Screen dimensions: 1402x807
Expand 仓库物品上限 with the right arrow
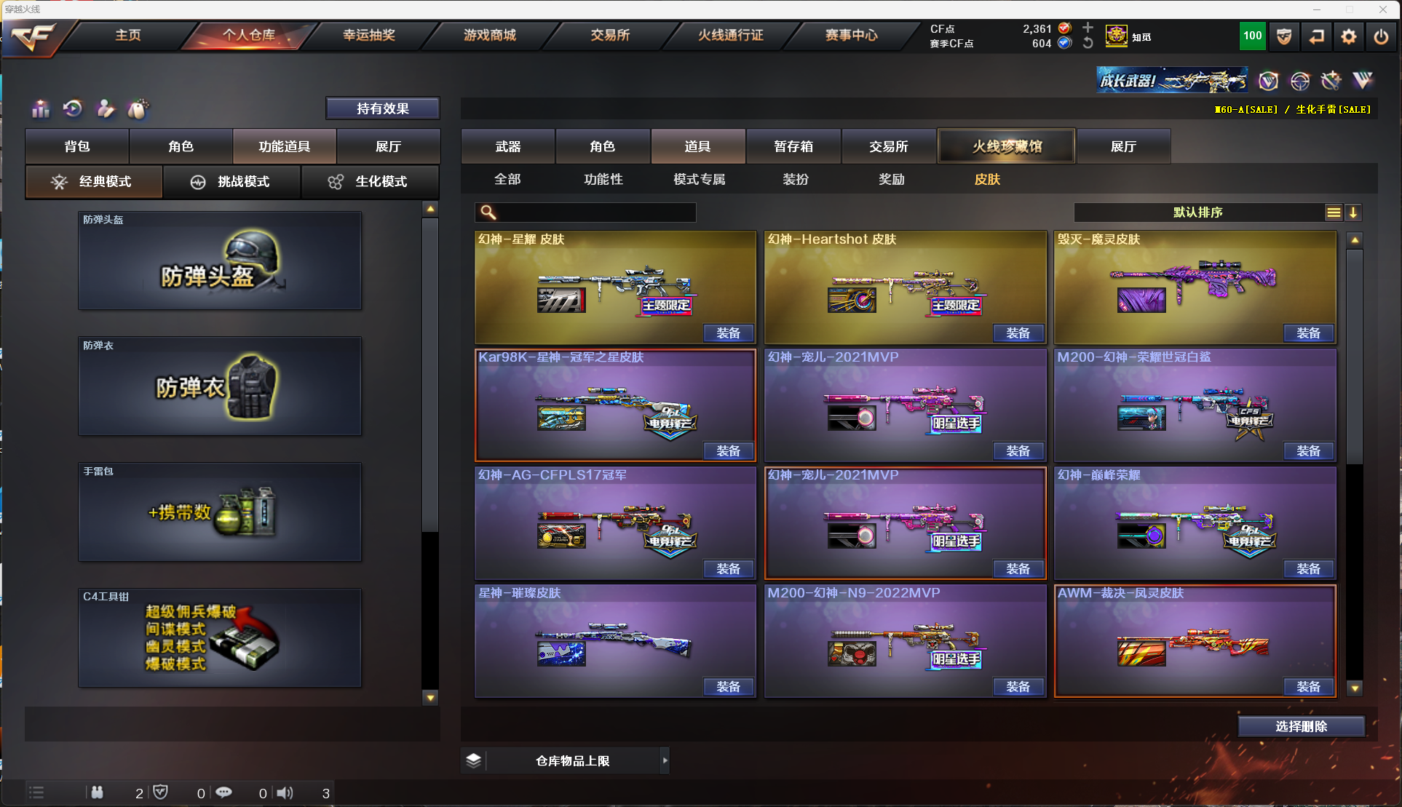664,760
